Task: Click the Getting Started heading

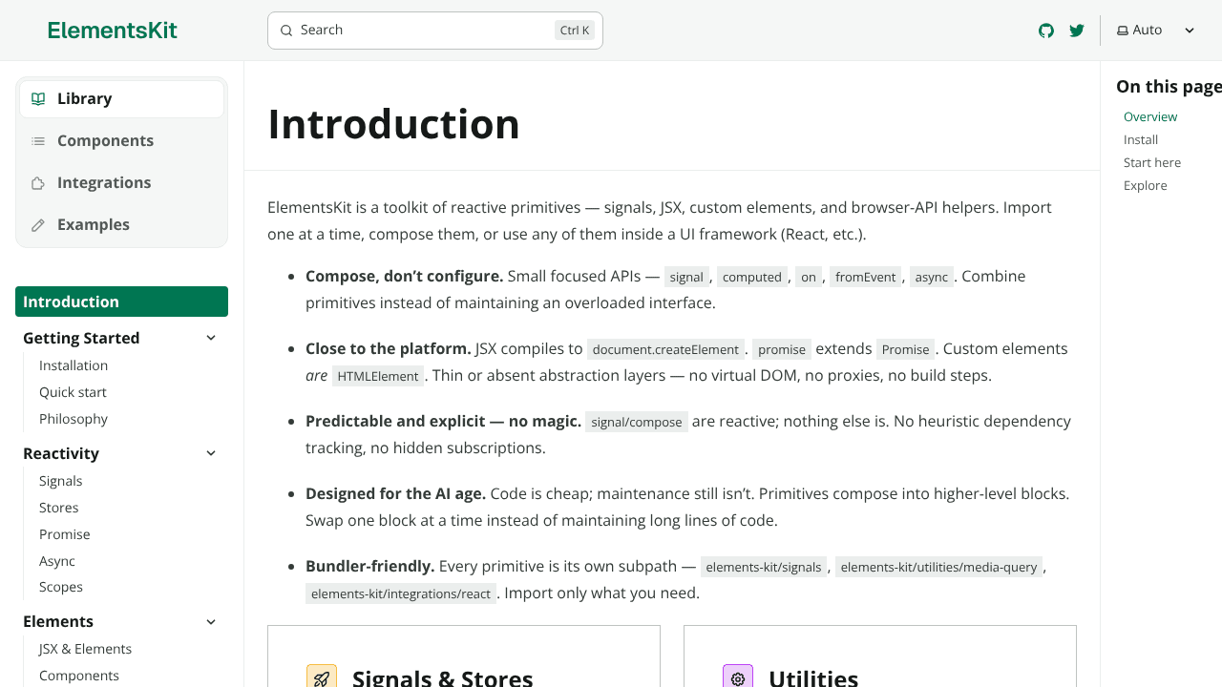Action: 81,338
